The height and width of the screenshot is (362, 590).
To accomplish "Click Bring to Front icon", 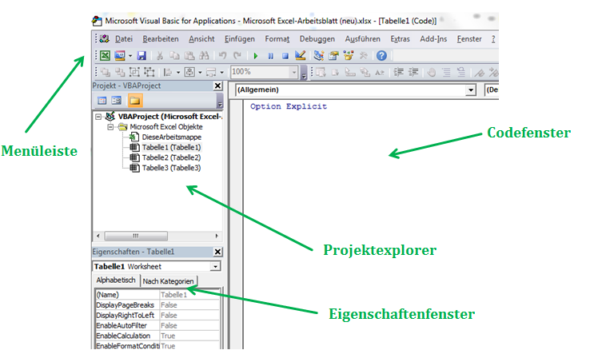I will 106,72.
